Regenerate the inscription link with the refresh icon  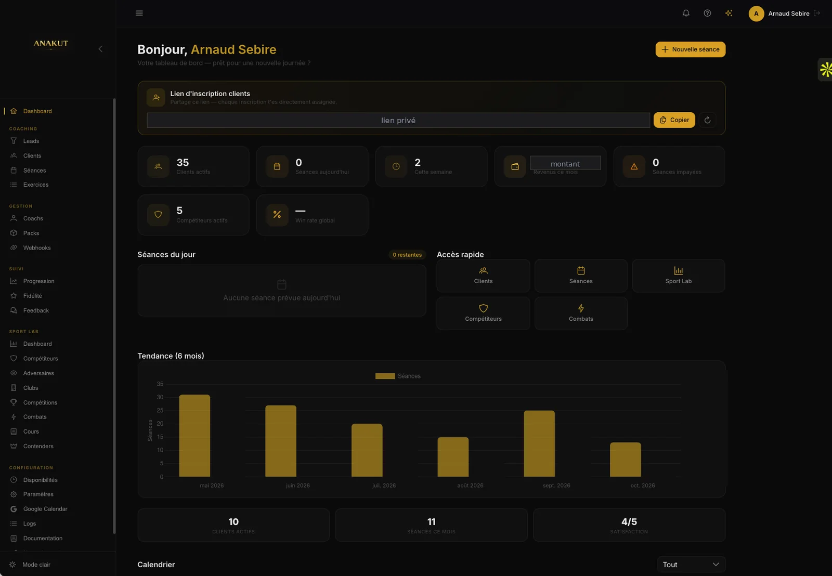(x=707, y=120)
